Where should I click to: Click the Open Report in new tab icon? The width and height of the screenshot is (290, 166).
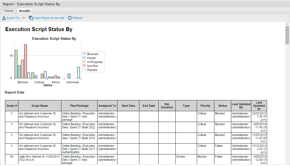click(31, 18)
